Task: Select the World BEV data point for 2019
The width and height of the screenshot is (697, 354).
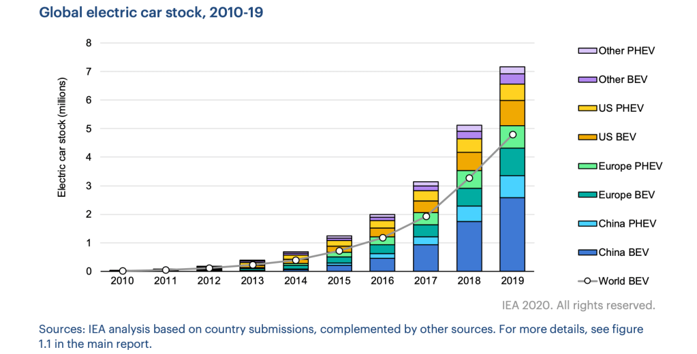Action: [512, 135]
